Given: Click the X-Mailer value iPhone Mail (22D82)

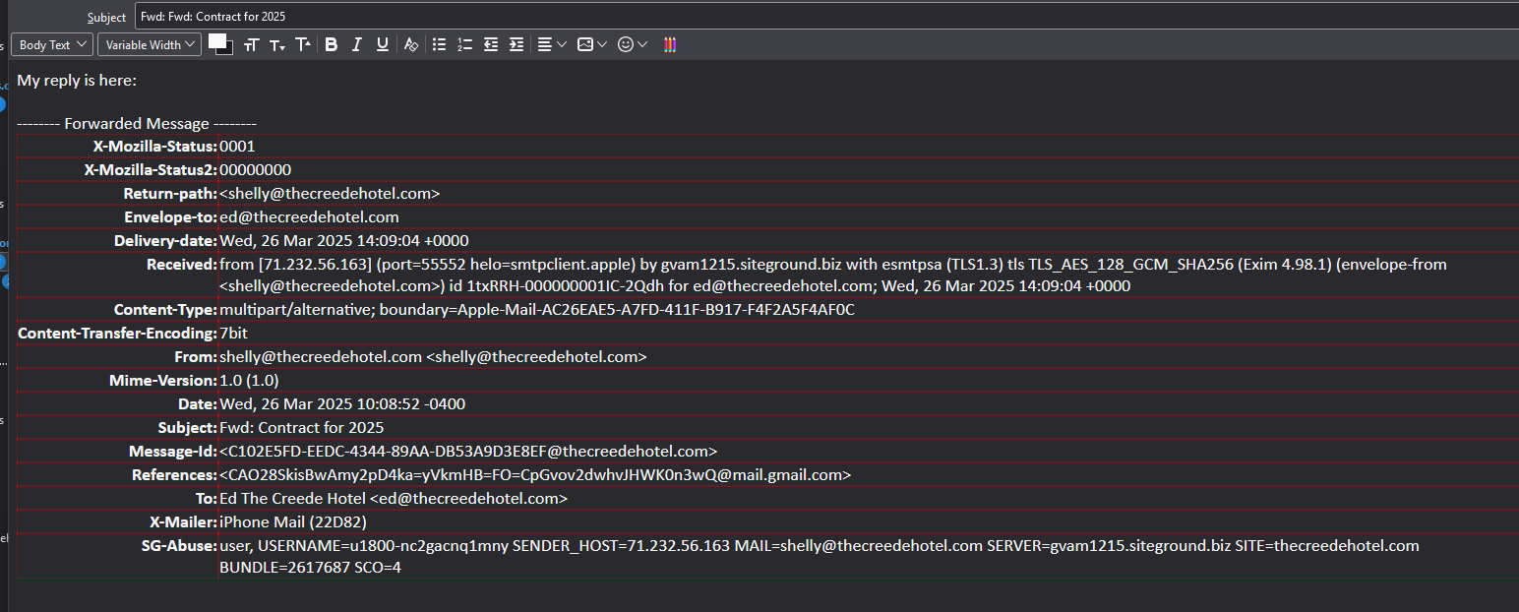Looking at the screenshot, I should (292, 522).
